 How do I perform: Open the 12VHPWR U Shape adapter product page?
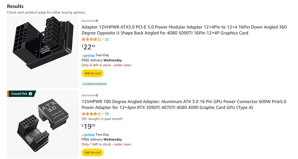pyautogui.click(x=166, y=30)
